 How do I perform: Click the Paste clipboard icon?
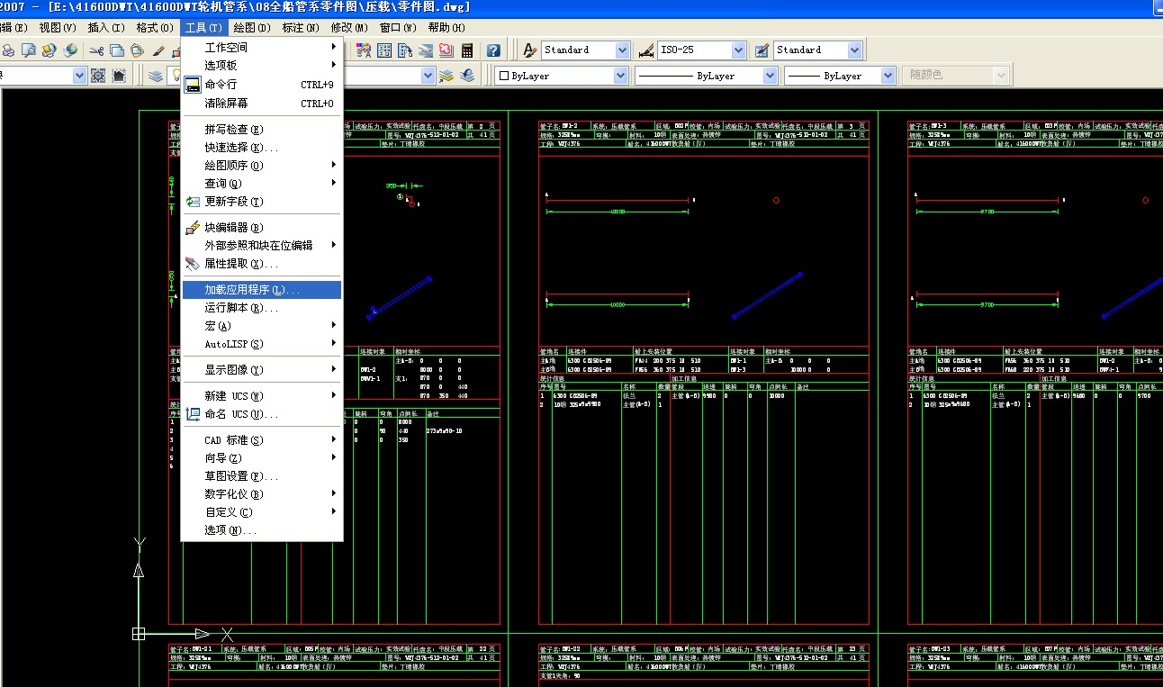(137, 50)
